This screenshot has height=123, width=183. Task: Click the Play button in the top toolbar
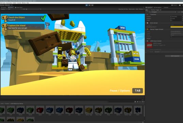tap(87, 5)
